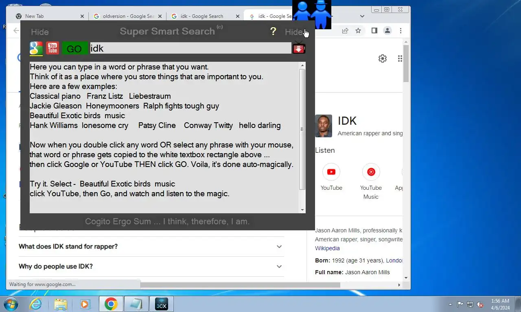521x312 pixels.
Task: Click scroll down arrow of instructions textbox
Action: (302, 210)
